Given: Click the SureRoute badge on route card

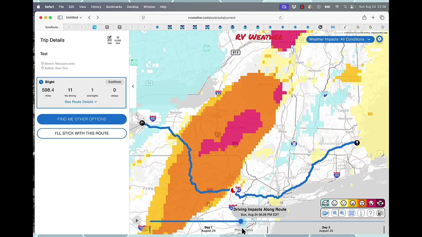Looking at the screenshot, I should [x=115, y=82].
